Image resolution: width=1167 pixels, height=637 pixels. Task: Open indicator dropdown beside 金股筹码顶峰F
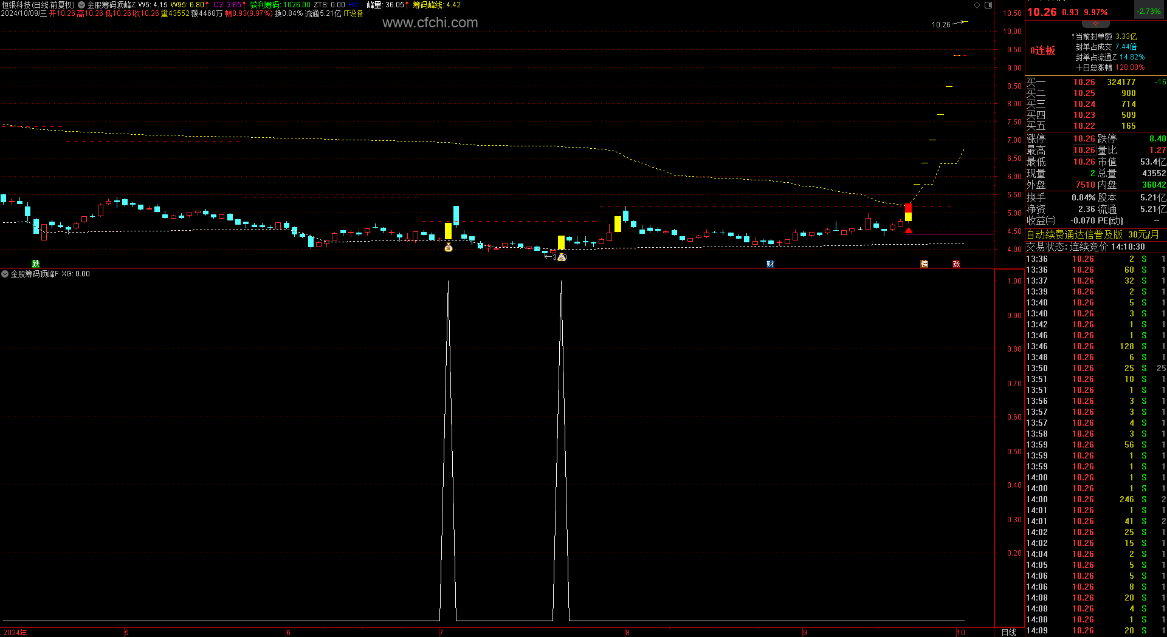point(5,274)
